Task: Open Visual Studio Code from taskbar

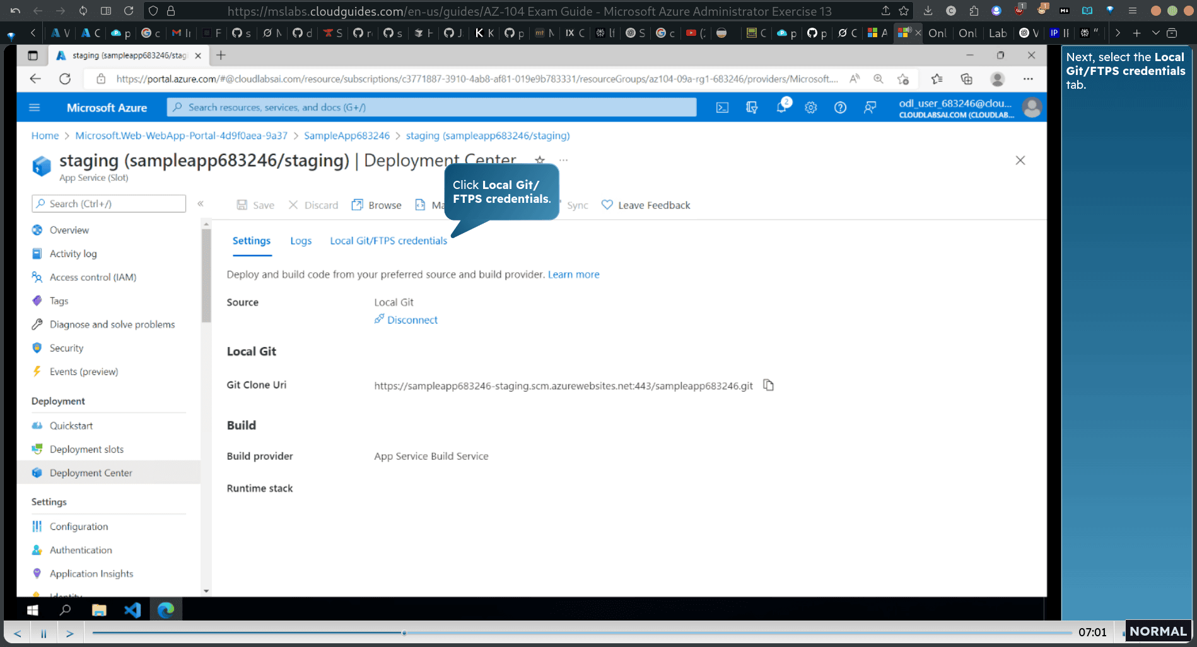Action: pos(132,610)
